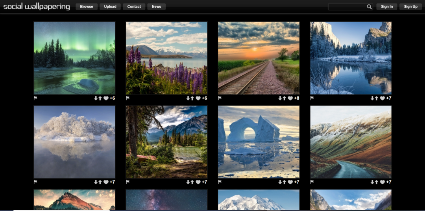Click the +6 score under aurora wallpaper
Screen dimensions: 425x211
pos(112,98)
